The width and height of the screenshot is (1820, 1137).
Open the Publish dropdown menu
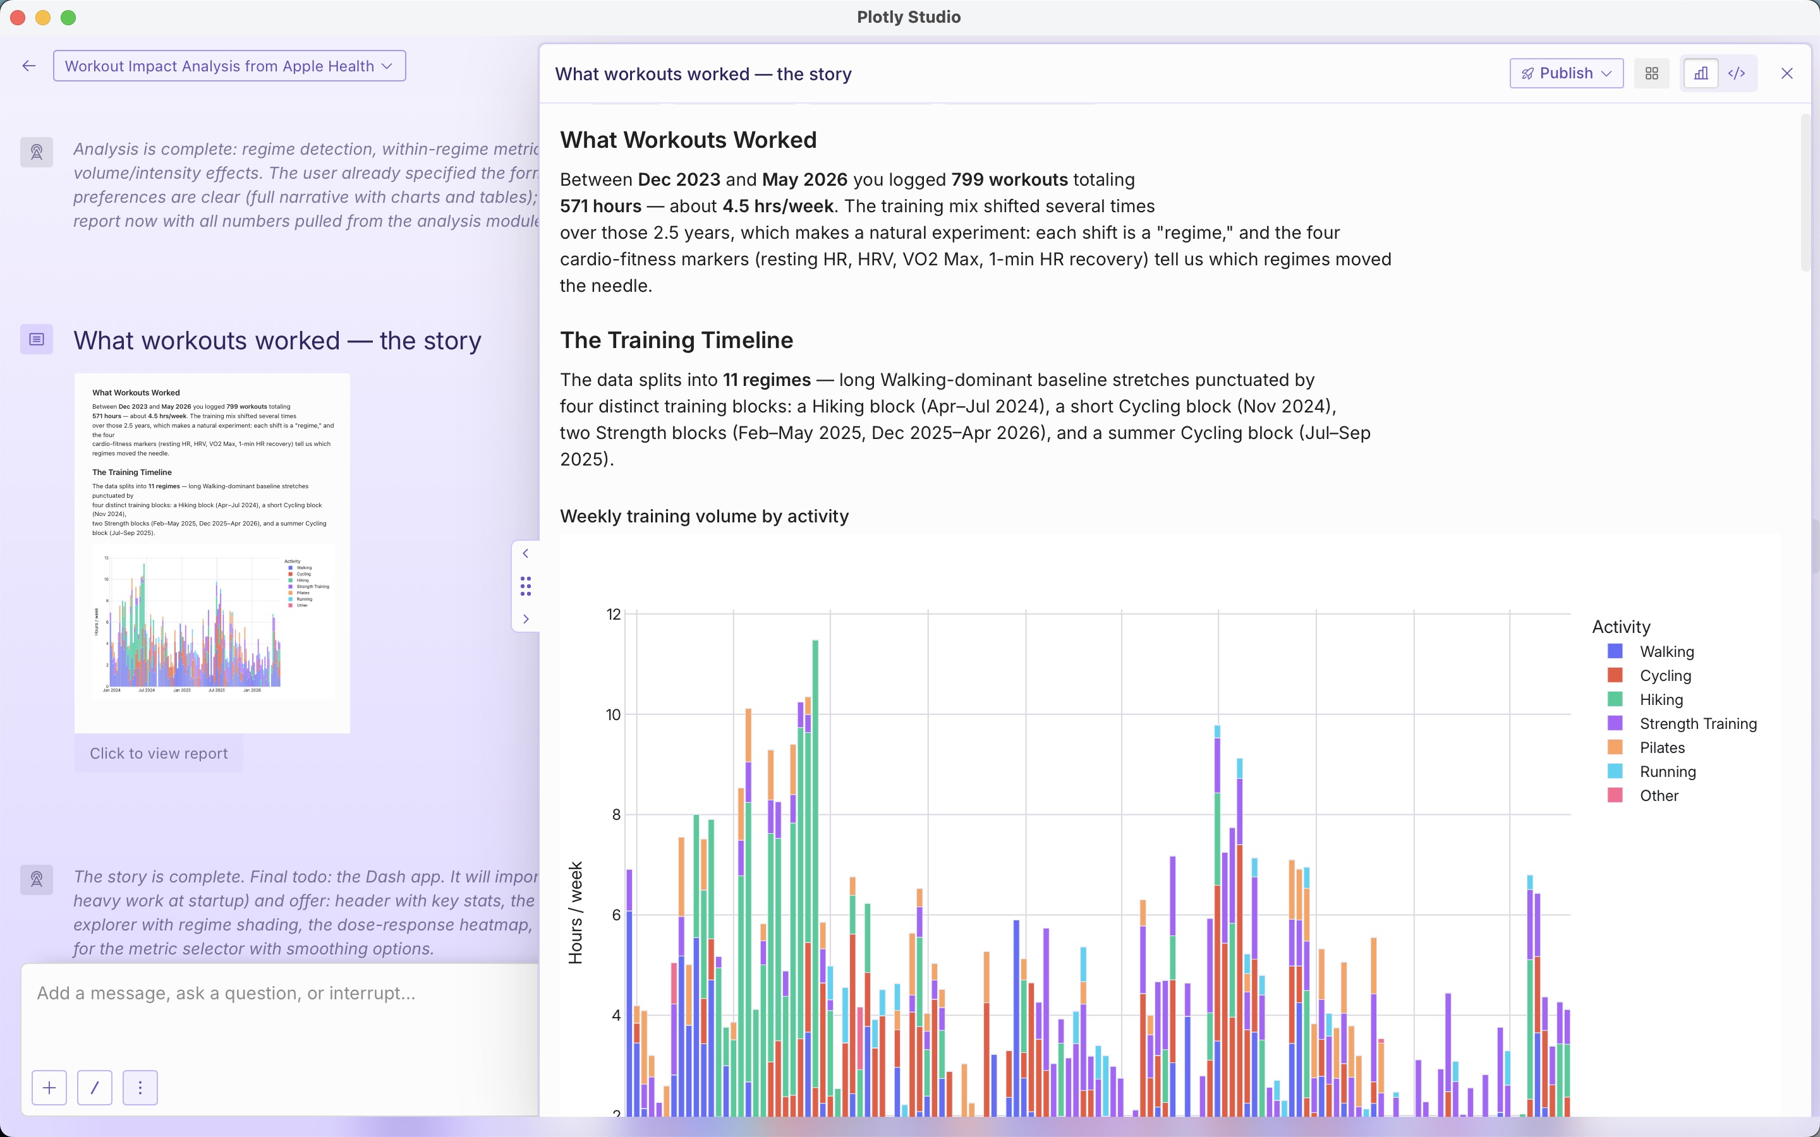1567,74
